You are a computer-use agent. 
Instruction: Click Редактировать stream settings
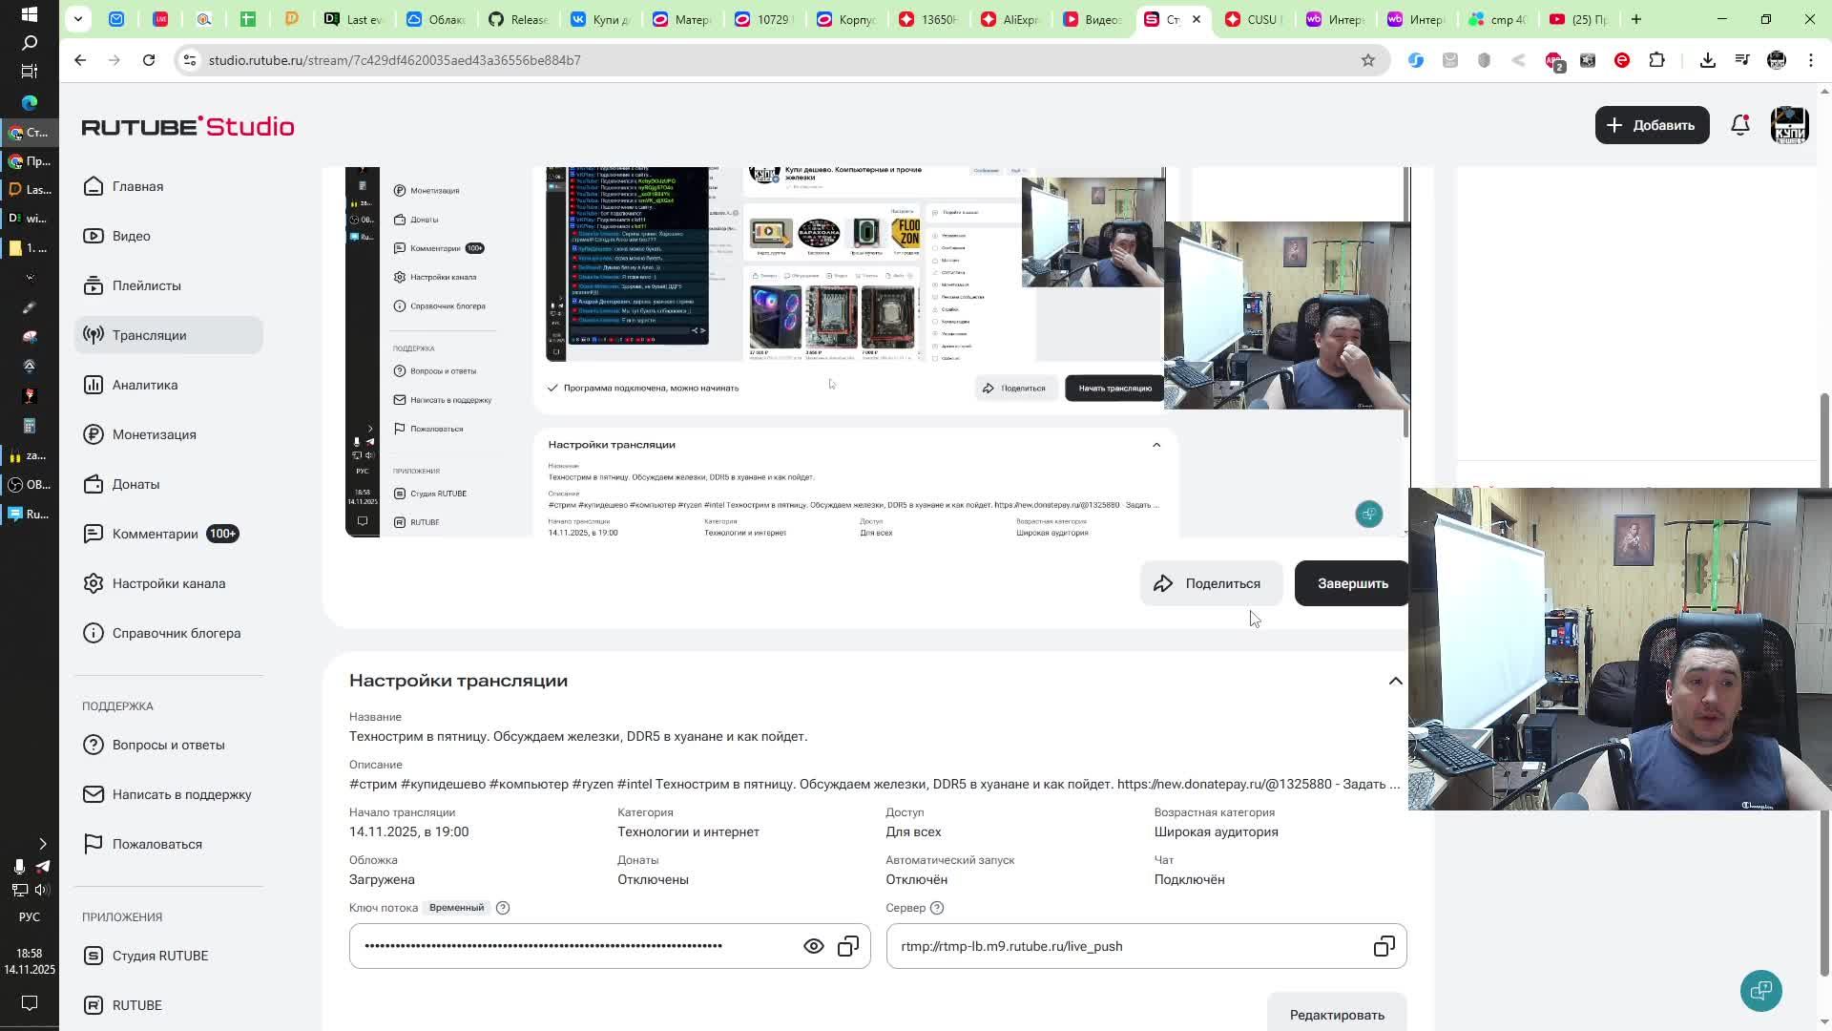[1336, 1014]
